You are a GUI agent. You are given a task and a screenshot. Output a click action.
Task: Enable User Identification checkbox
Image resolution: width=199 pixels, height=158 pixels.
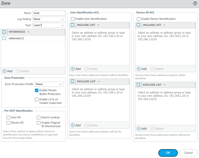tap(73, 19)
